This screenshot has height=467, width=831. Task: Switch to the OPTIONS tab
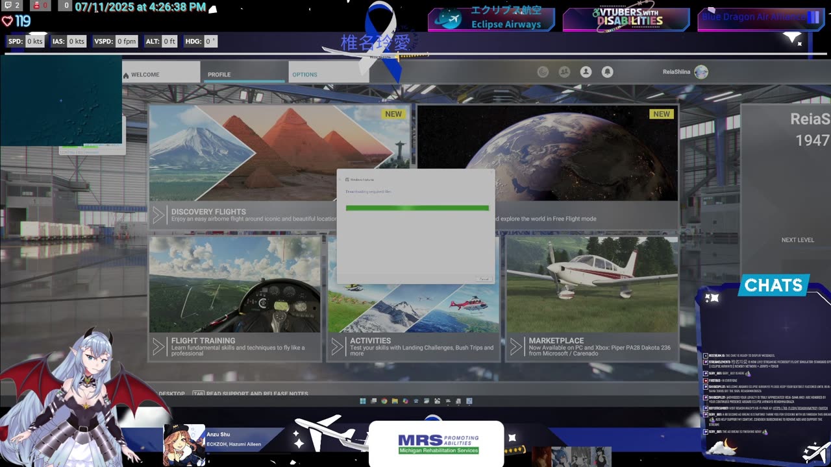[329, 72]
